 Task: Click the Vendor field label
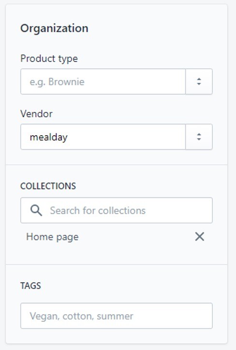click(x=37, y=114)
